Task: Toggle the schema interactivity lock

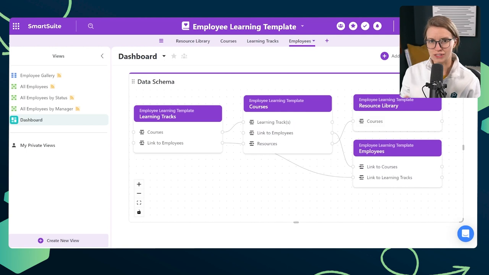Action: tap(139, 212)
